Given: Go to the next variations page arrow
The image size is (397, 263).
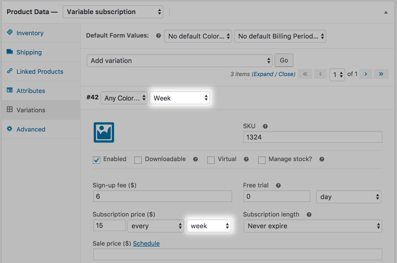Looking at the screenshot, I should tap(365, 74).
